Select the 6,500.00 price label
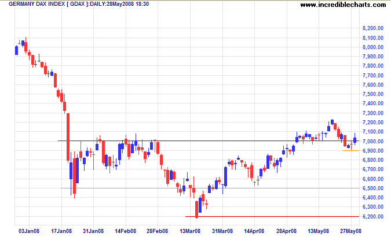This screenshot has width=391, height=237. pyautogui.click(x=373, y=188)
